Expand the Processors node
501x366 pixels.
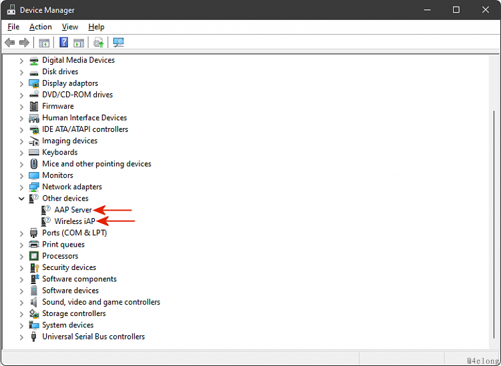[x=21, y=257]
